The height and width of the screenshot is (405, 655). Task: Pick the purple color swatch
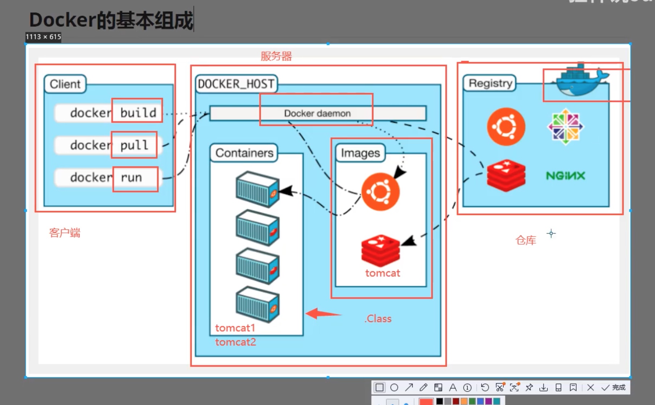(x=489, y=401)
